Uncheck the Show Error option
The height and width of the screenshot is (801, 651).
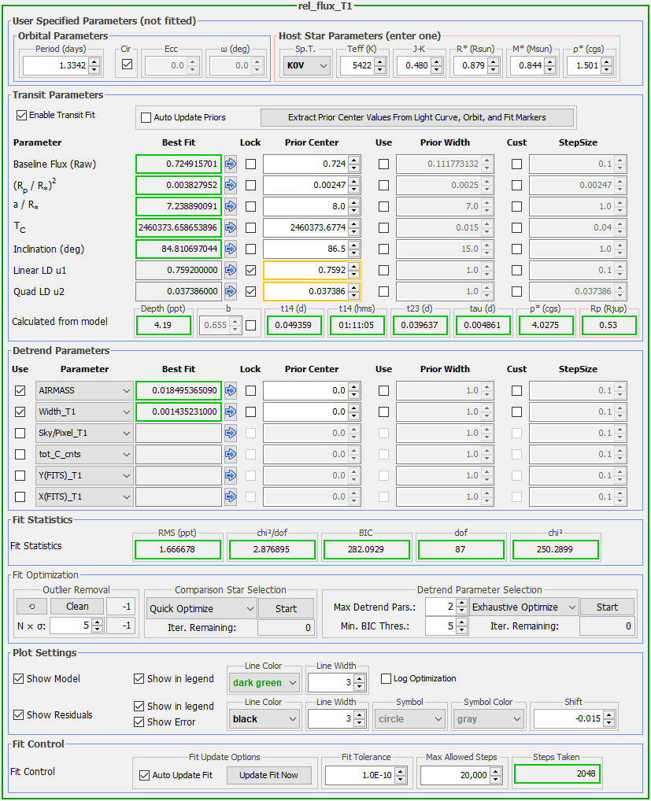(139, 722)
